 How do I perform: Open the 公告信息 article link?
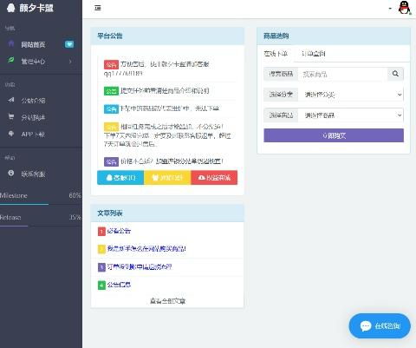tap(119, 285)
